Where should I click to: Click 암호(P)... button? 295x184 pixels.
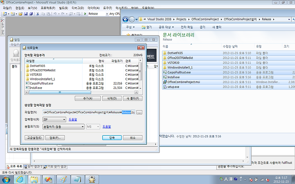(55, 138)
